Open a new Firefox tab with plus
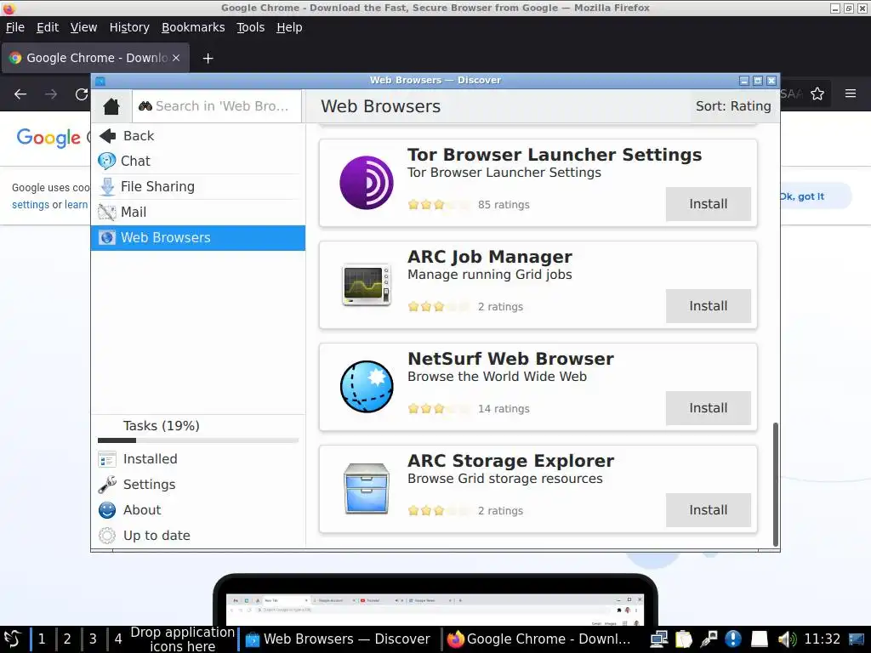The width and height of the screenshot is (871, 653). pyautogui.click(x=208, y=59)
